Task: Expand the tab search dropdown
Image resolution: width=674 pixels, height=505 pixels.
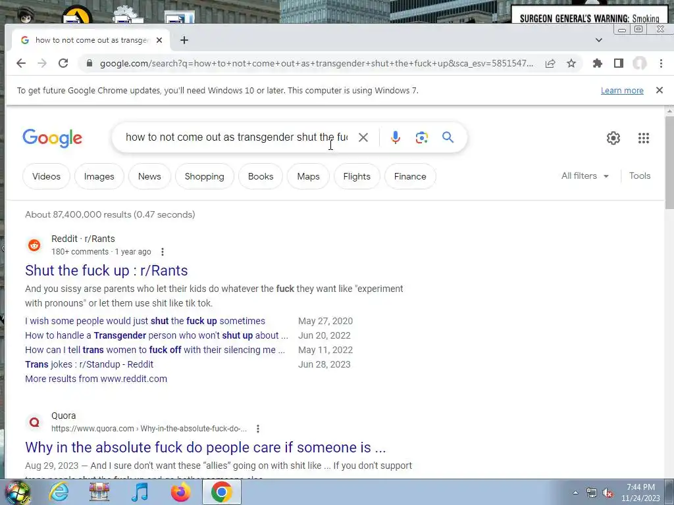Action: pyautogui.click(x=599, y=40)
